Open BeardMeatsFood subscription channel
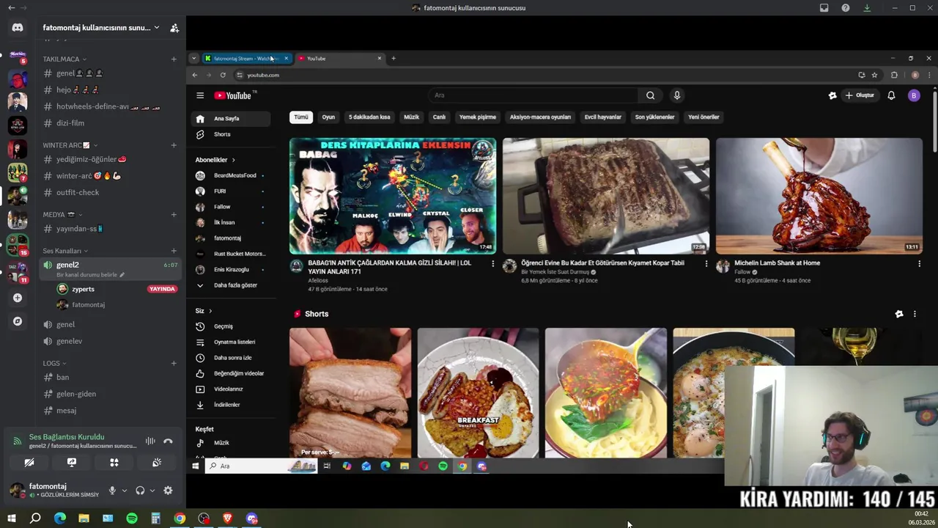Image resolution: width=938 pixels, height=528 pixels. click(x=229, y=176)
